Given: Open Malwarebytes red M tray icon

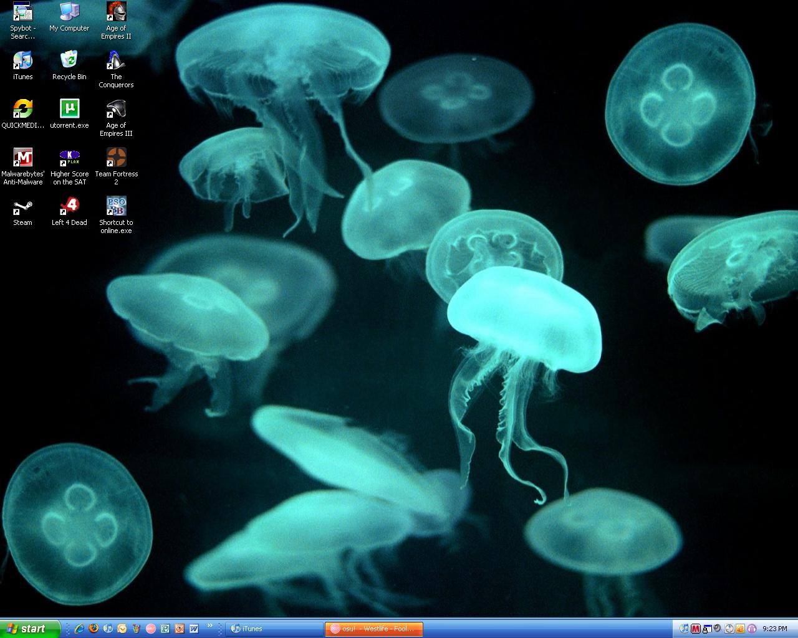Looking at the screenshot, I should click(696, 629).
